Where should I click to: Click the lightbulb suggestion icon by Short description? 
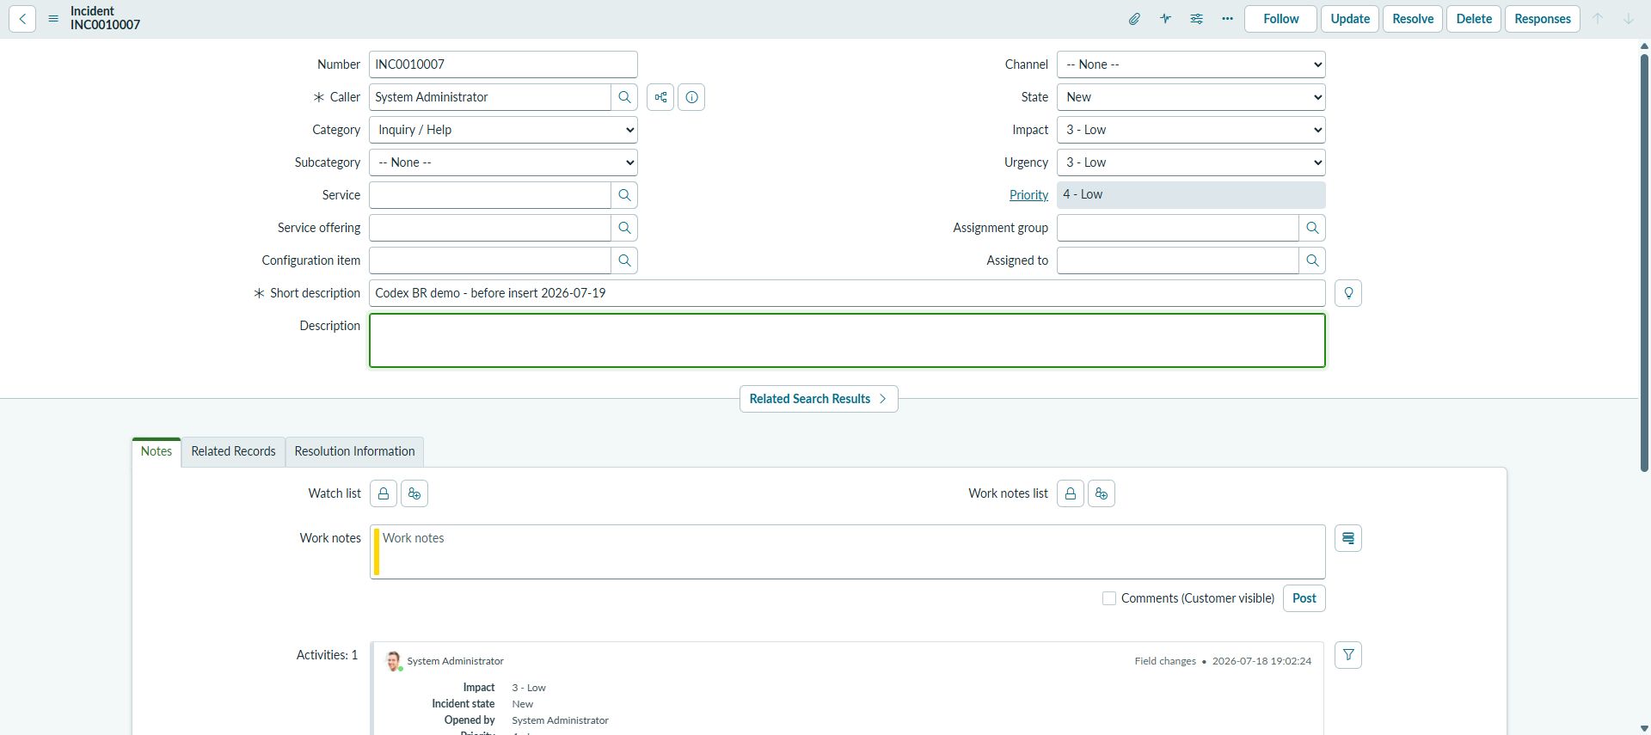(1348, 293)
